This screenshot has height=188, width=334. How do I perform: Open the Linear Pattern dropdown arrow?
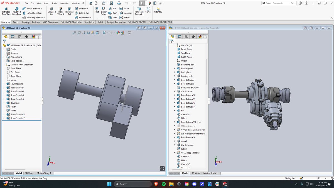tap(104, 18)
